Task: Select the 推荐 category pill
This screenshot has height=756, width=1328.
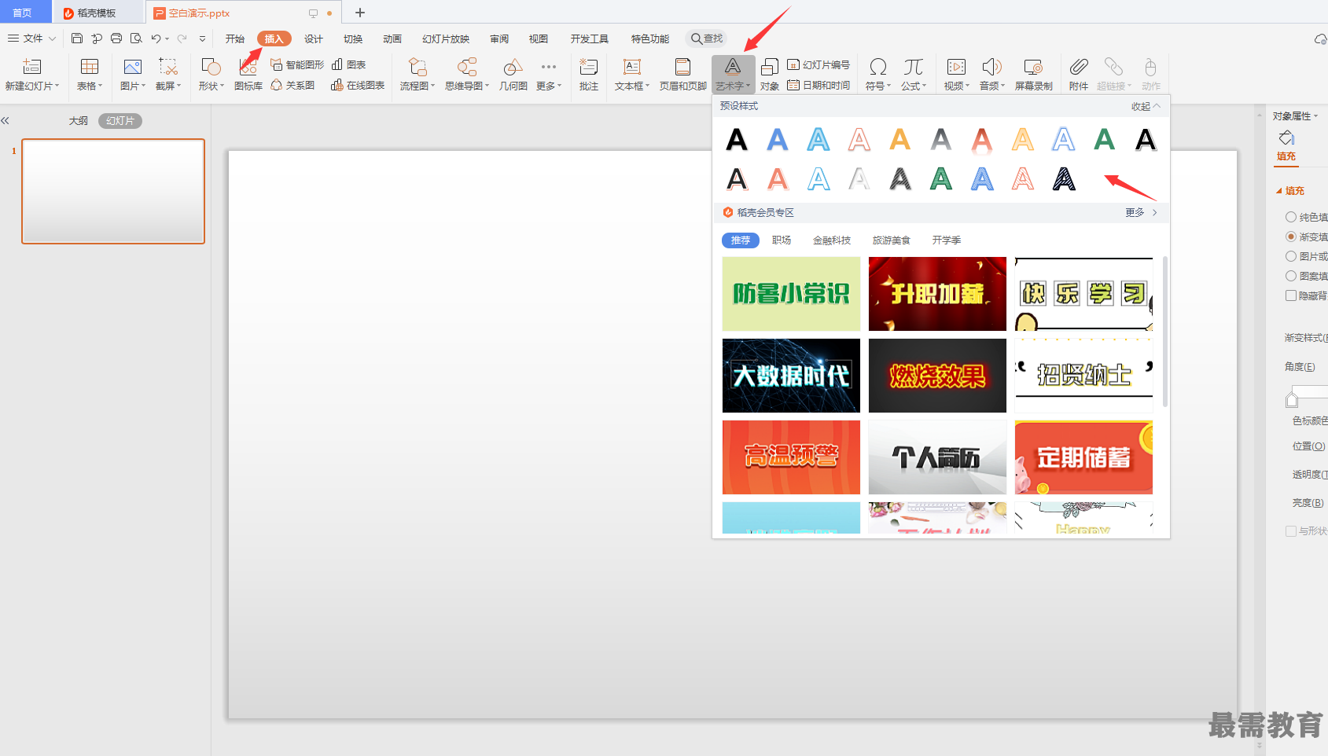Action: 741,240
